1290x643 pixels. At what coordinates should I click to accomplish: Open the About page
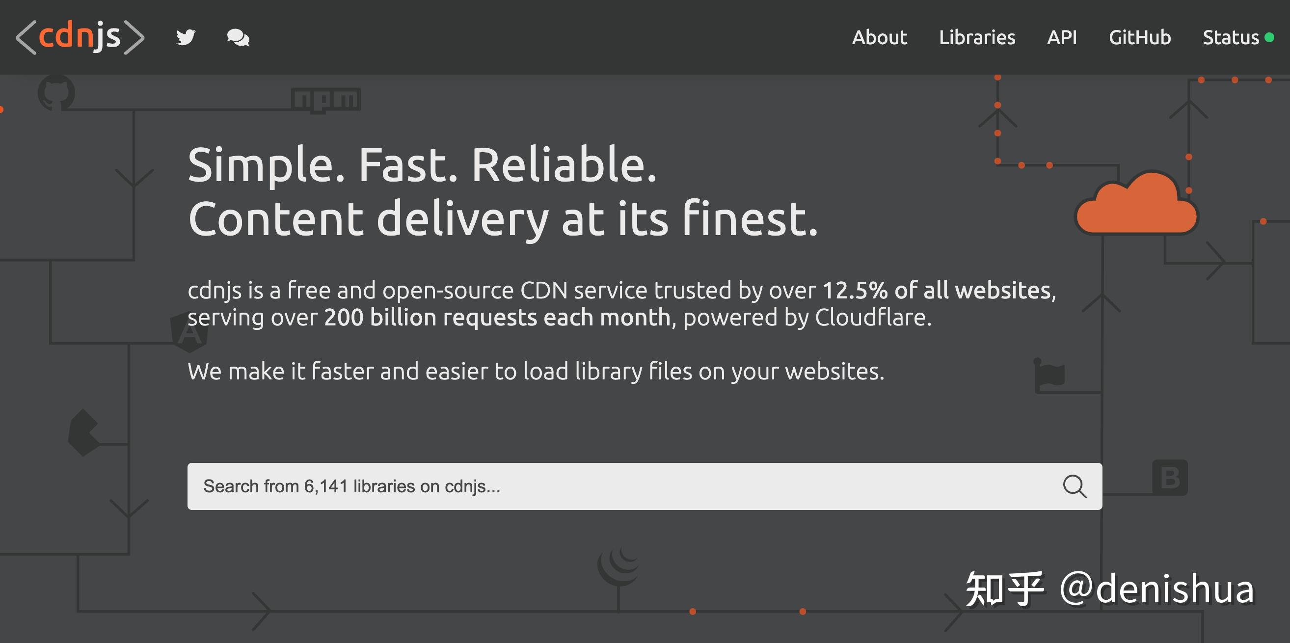(880, 37)
